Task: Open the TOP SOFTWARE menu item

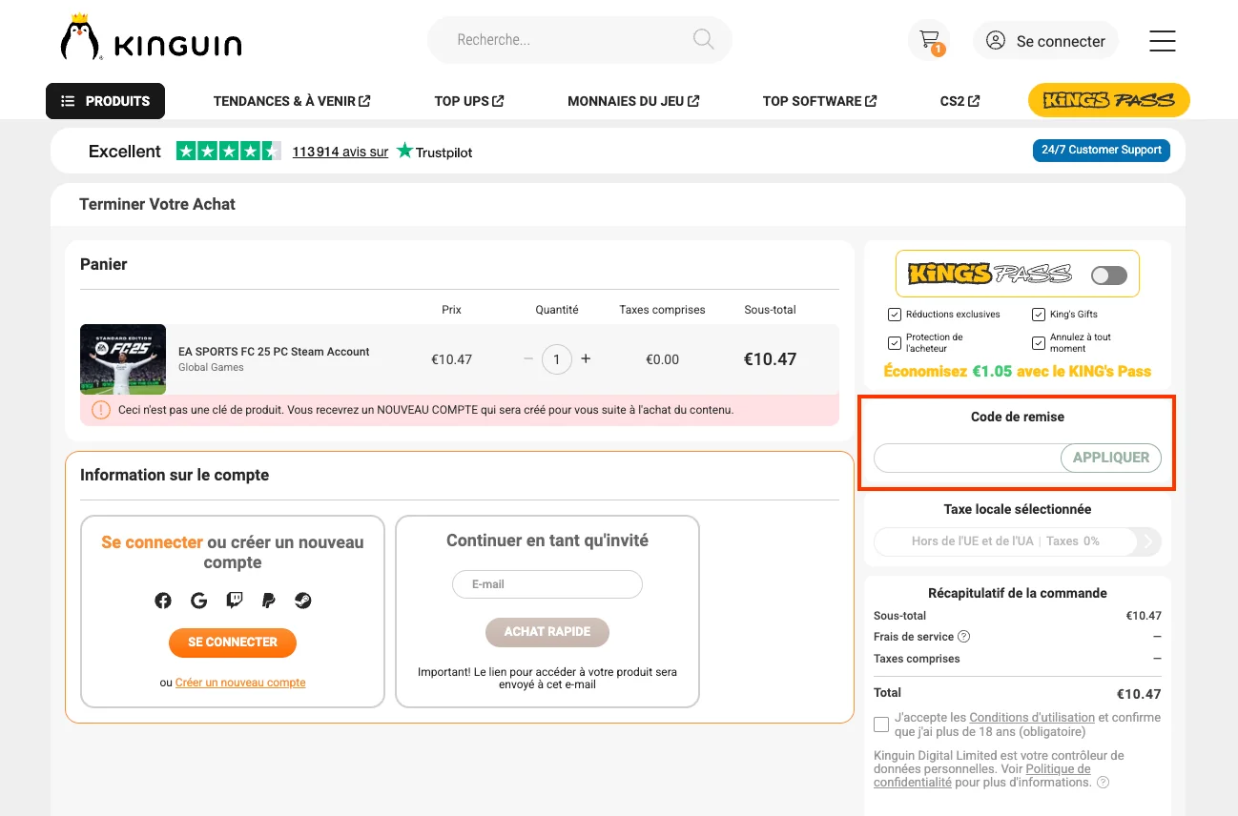Action: pyautogui.click(x=819, y=101)
